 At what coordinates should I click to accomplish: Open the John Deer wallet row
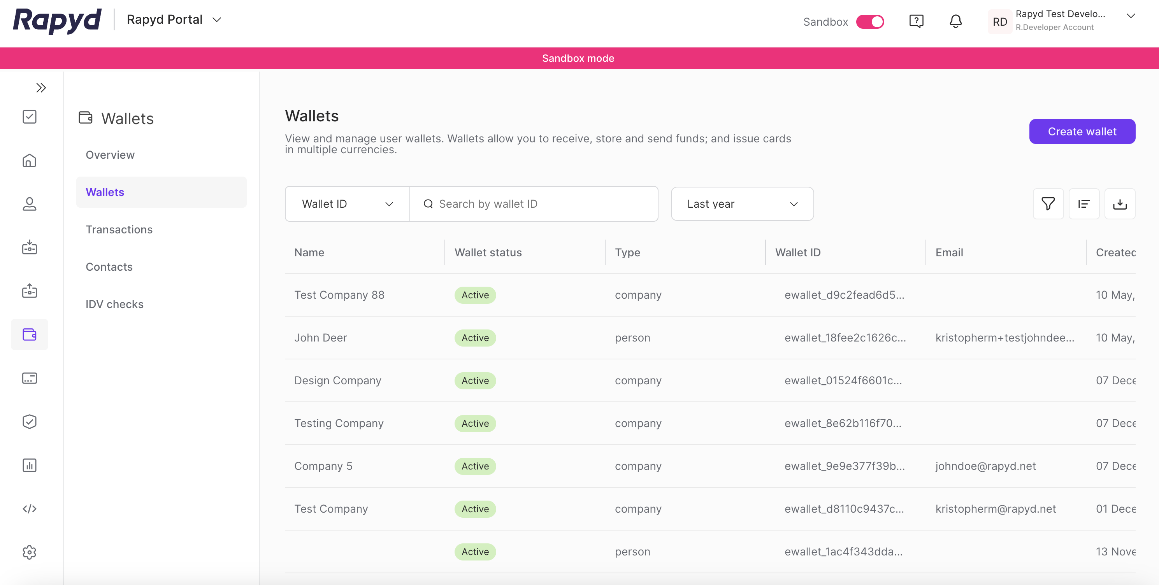click(320, 338)
